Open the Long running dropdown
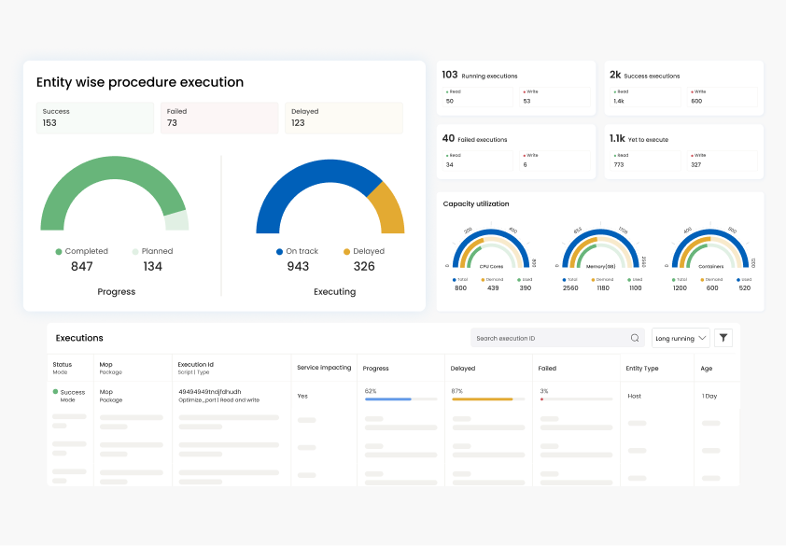 point(681,338)
